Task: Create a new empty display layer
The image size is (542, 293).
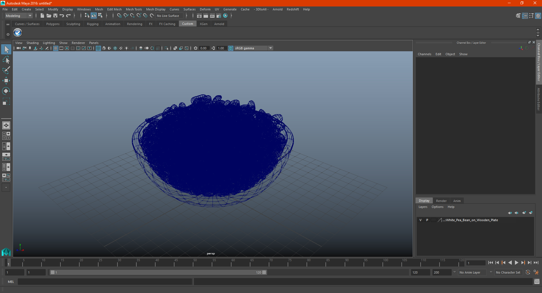Action: (x=524, y=213)
